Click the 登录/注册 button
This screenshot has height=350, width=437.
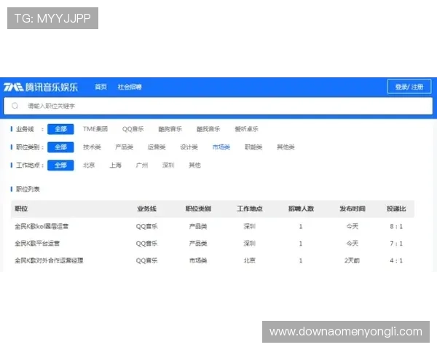pyautogui.click(x=409, y=87)
